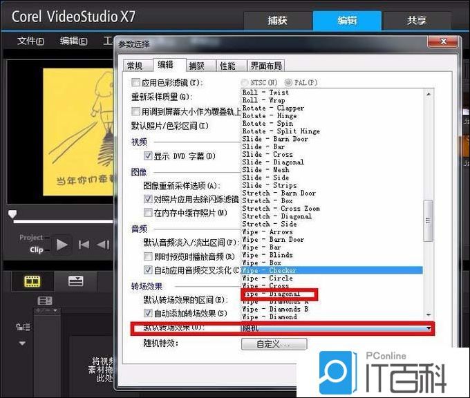
Task: Click the preview scrubber handle
Action: pos(12,214)
